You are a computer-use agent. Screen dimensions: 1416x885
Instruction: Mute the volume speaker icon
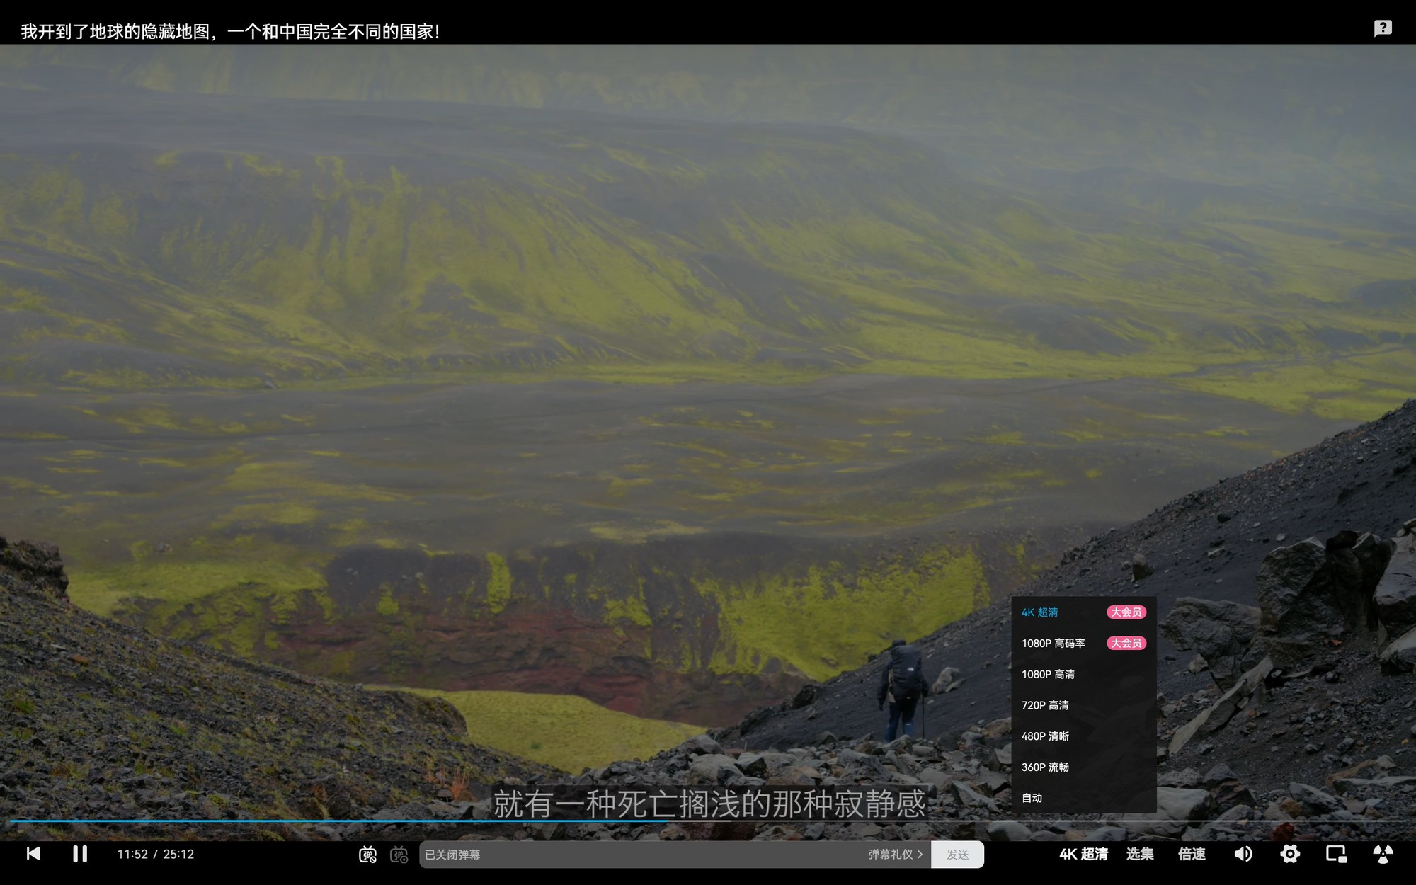(1243, 854)
